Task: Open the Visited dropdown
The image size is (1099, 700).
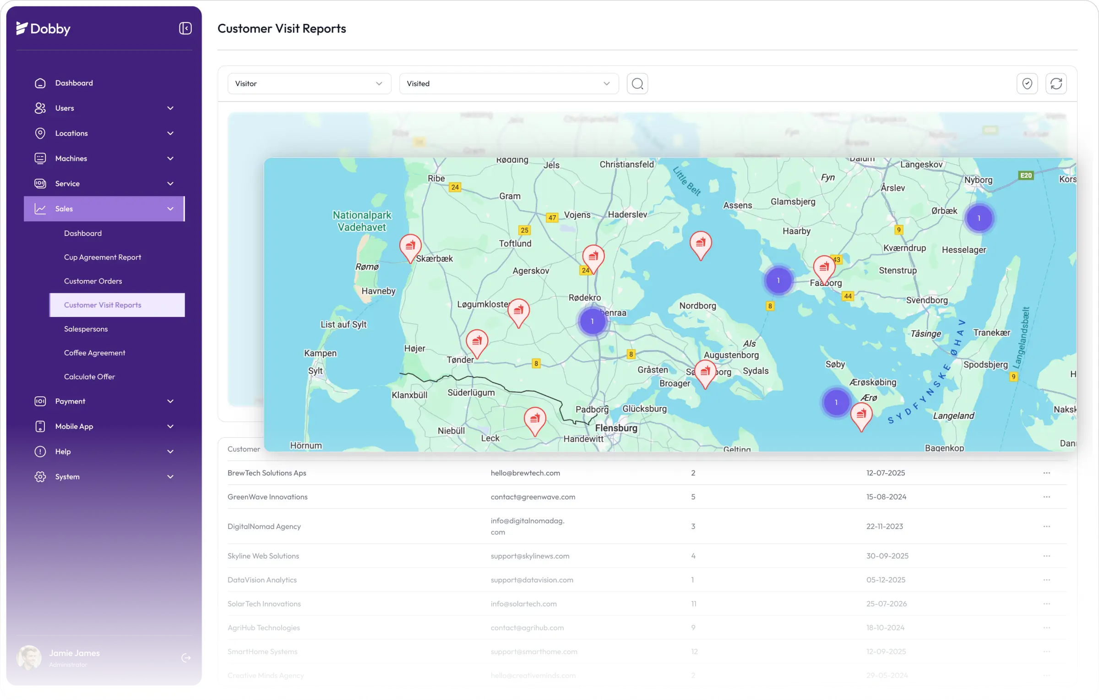Action: coord(508,84)
